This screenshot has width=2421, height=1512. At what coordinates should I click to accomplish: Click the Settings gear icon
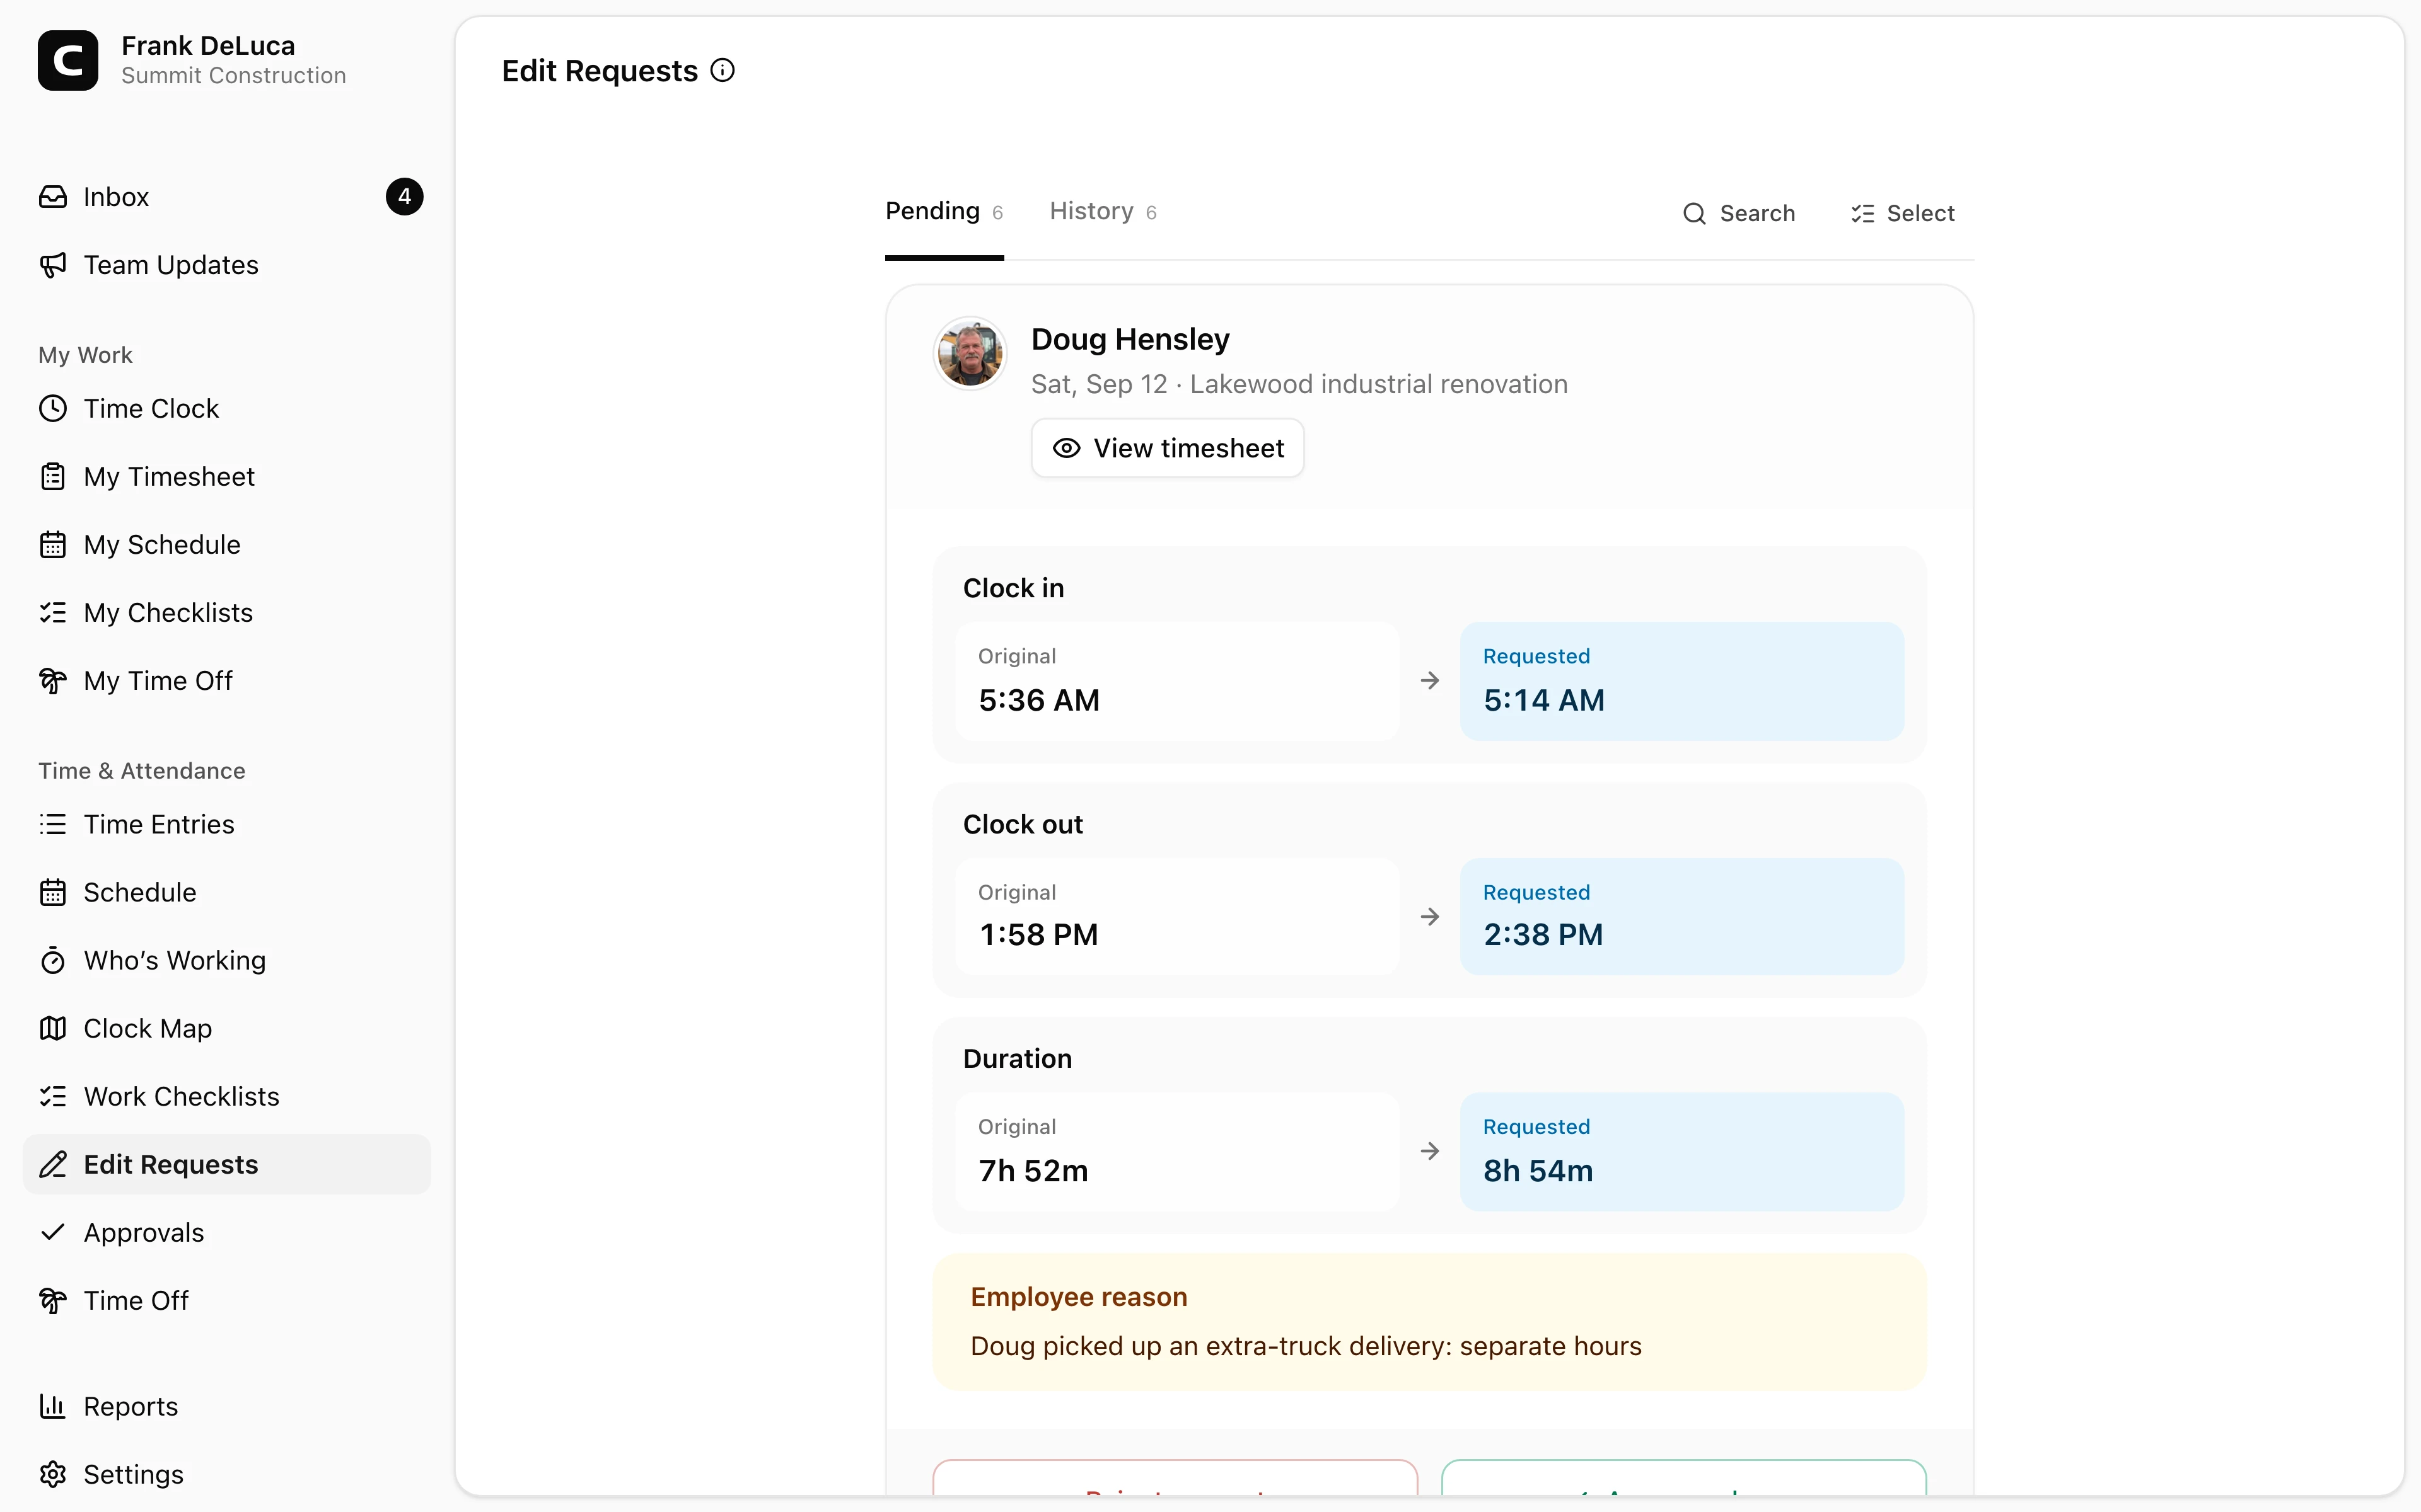(x=53, y=1475)
